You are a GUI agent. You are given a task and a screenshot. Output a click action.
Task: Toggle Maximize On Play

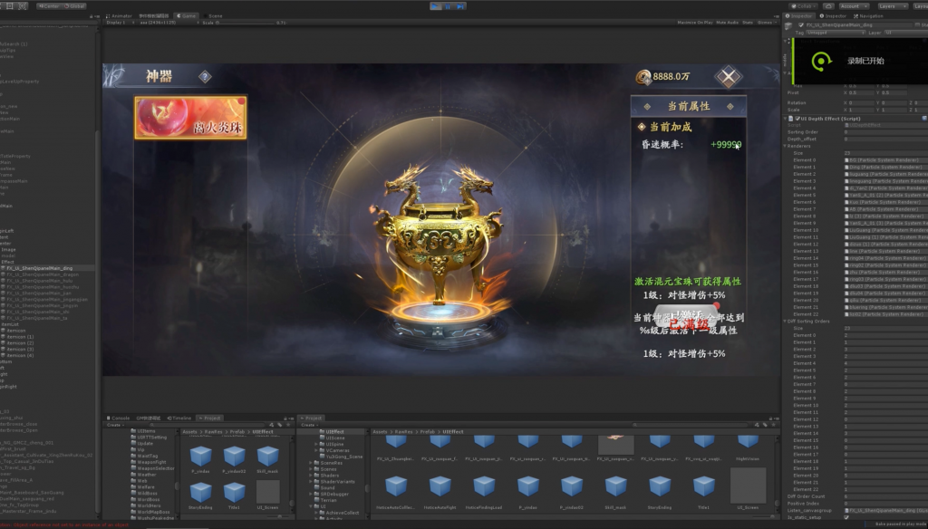[695, 23]
